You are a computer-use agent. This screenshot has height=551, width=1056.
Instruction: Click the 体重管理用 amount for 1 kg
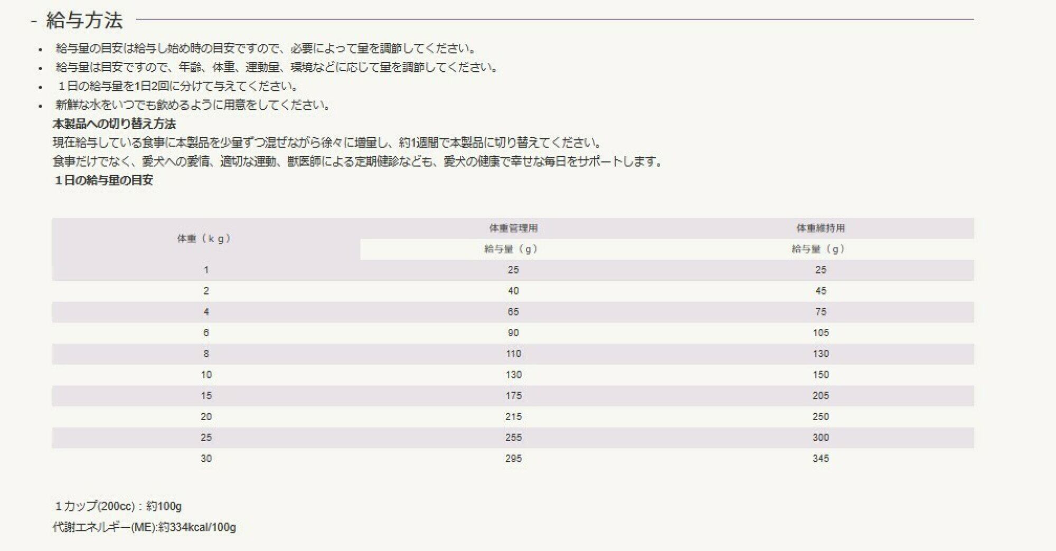tap(513, 270)
